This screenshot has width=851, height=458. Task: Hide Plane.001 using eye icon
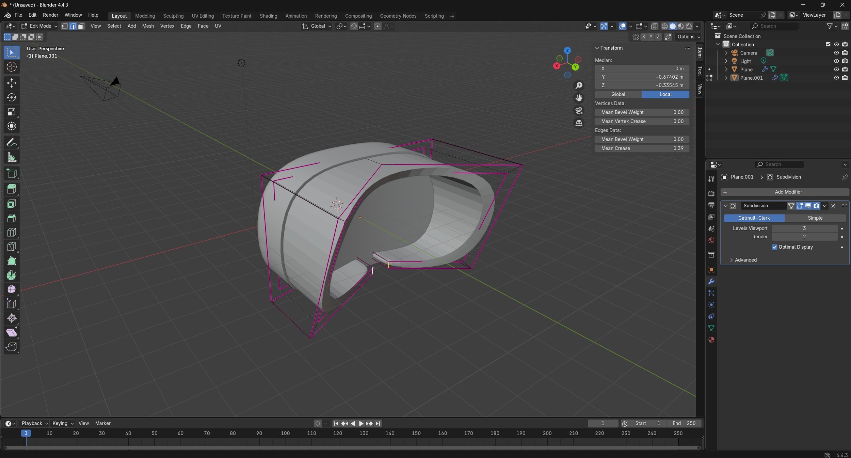click(x=836, y=78)
